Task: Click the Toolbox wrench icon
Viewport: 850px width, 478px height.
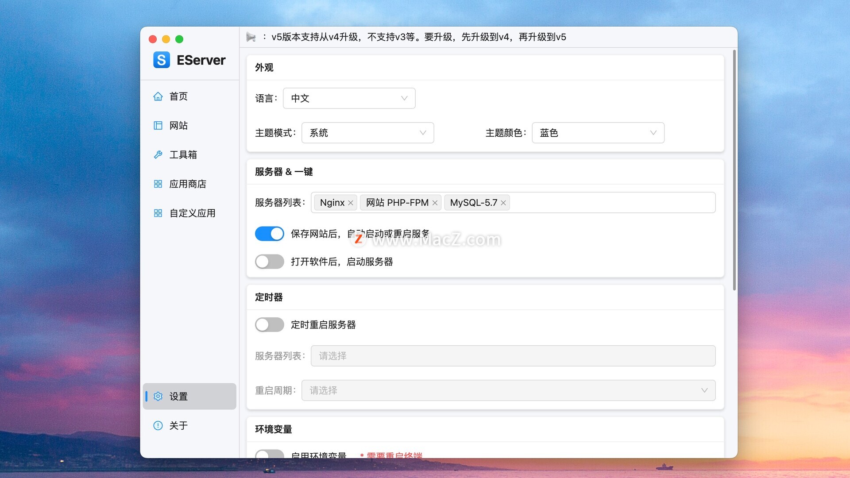Action: tap(158, 155)
